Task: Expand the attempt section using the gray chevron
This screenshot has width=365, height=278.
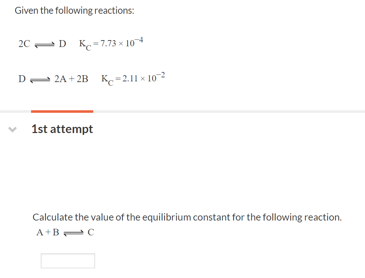Action: 12,129
